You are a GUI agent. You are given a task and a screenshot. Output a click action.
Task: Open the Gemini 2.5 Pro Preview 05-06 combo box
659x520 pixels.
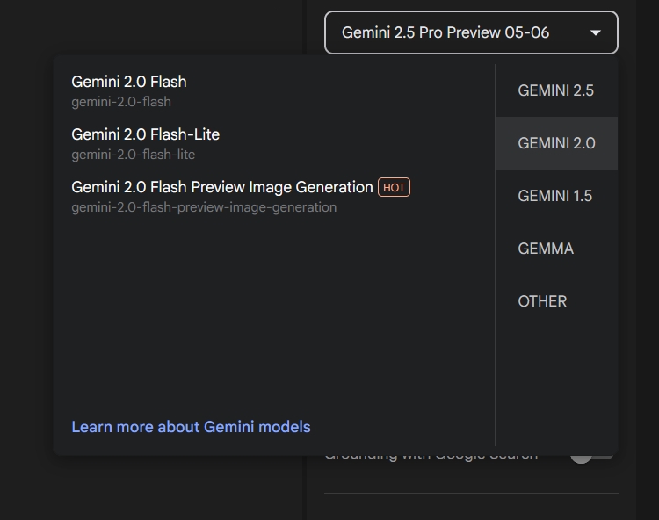point(471,32)
